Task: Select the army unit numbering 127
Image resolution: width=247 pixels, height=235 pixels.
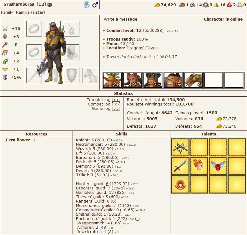Action: 133,80
